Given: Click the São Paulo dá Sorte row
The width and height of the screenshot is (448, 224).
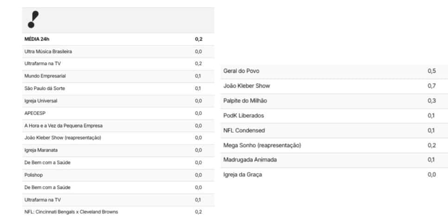Looking at the screenshot, I should point(118,89).
